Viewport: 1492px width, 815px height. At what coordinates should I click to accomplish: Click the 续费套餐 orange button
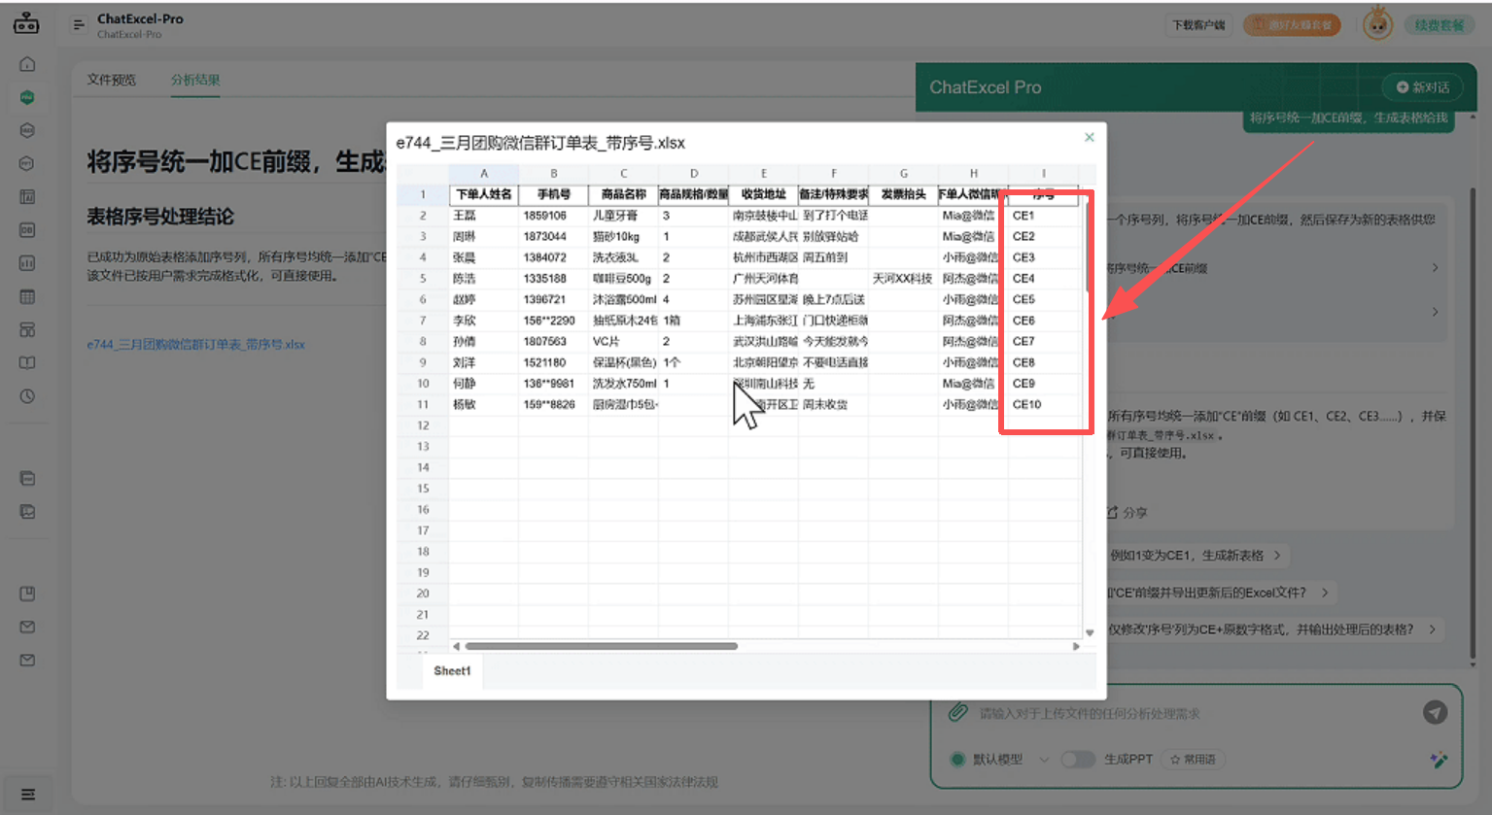tap(1440, 24)
